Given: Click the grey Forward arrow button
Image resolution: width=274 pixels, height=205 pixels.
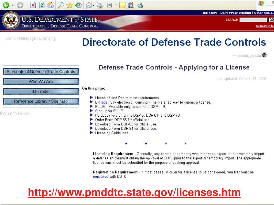Looking at the screenshot, I should coord(20,5).
